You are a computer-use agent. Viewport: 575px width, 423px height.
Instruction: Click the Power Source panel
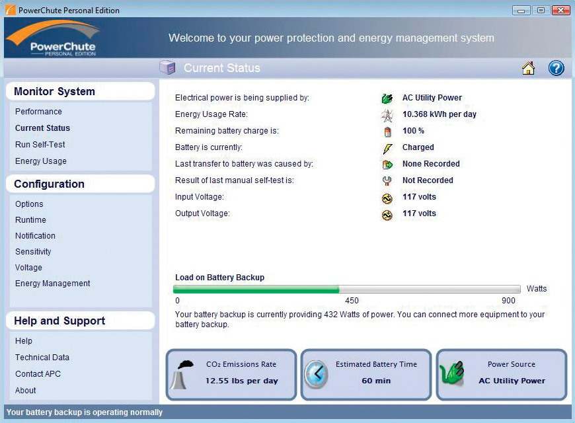pyautogui.click(x=501, y=374)
